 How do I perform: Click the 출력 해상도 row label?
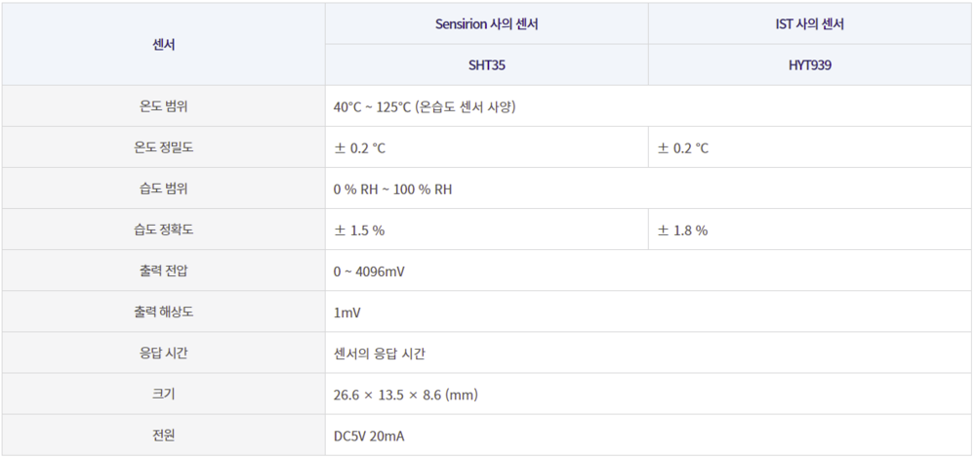point(163,313)
